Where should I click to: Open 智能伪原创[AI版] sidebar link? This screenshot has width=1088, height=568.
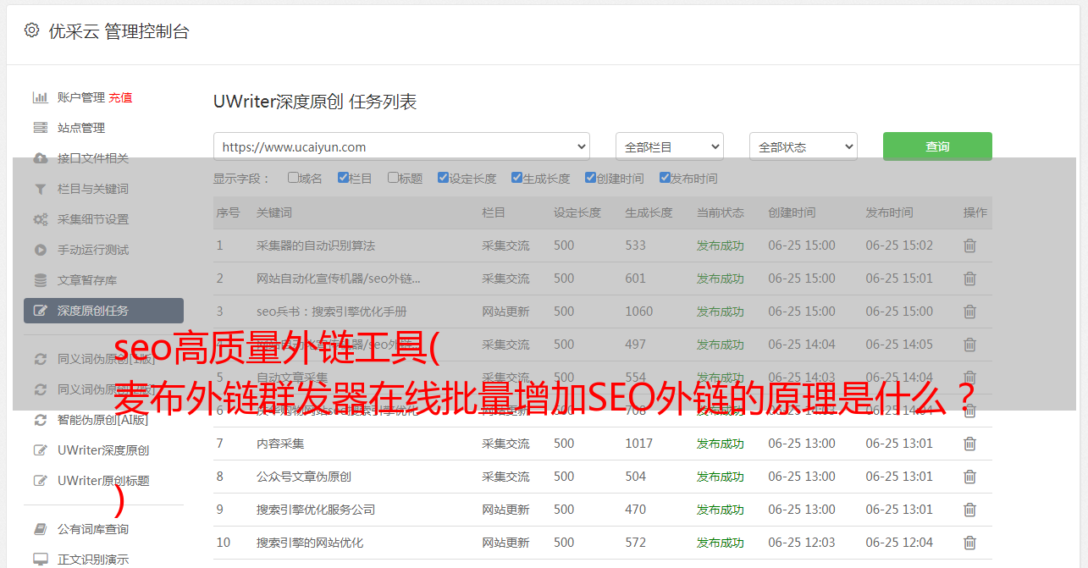pos(102,420)
